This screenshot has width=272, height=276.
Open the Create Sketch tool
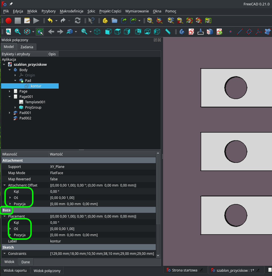pos(191,32)
